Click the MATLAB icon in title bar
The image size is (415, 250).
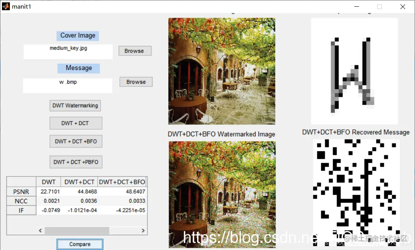click(6, 6)
